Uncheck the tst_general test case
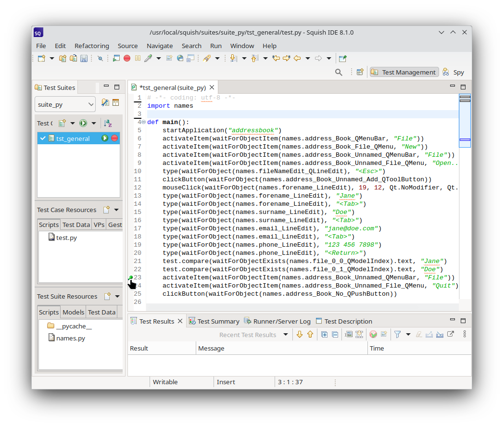Image resolution: width=504 pixels, height=427 pixels. [x=44, y=138]
